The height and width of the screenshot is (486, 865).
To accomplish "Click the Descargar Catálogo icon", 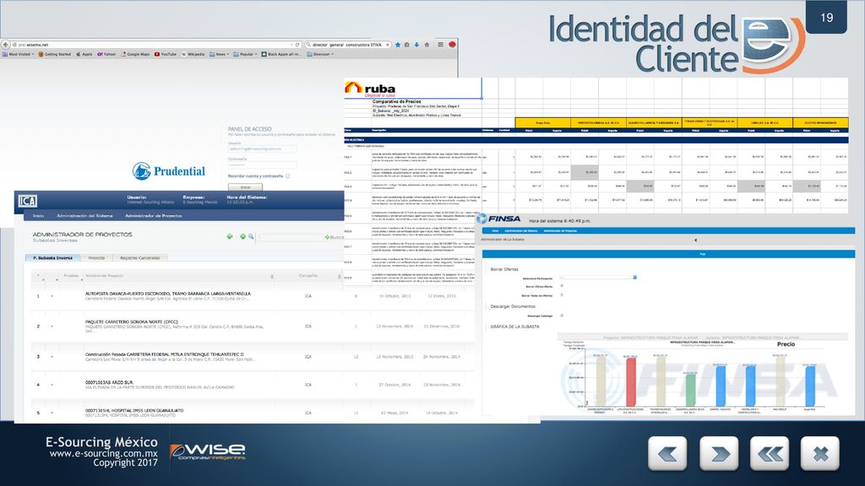I will pyautogui.click(x=562, y=316).
